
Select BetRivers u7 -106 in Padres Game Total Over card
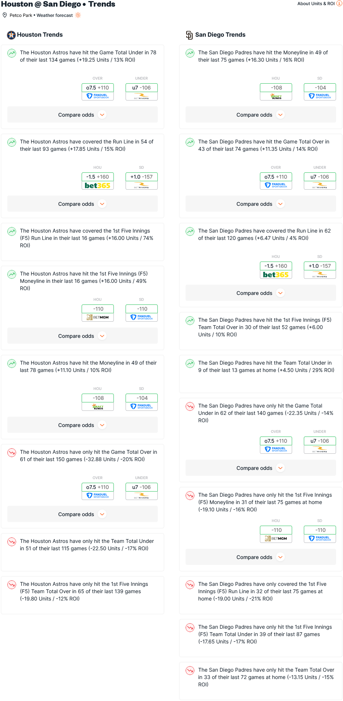coord(320,181)
